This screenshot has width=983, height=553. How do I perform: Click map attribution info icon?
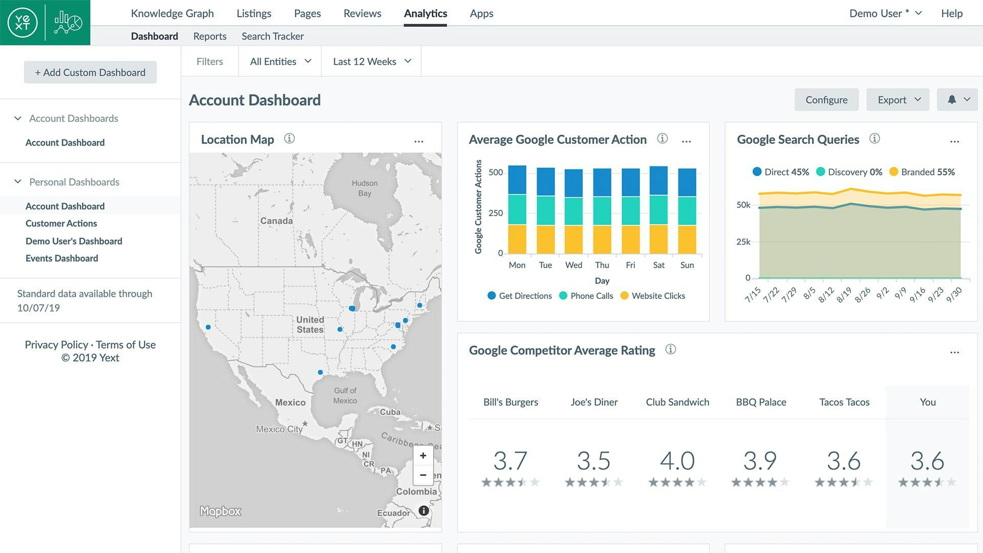click(423, 511)
